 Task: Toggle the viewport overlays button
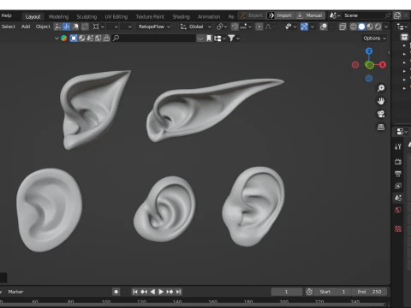pos(324,27)
